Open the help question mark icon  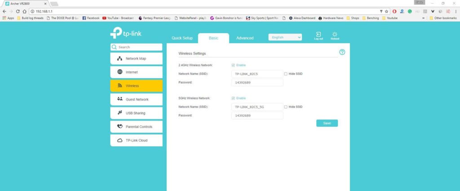(342, 52)
